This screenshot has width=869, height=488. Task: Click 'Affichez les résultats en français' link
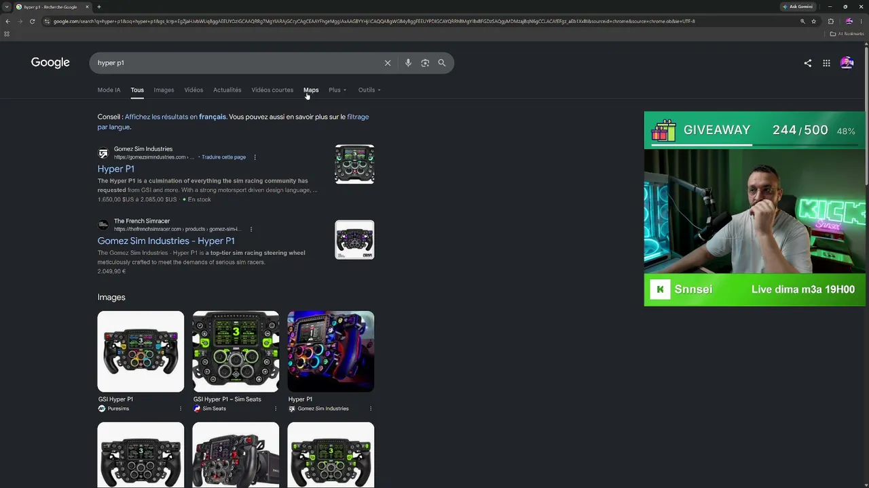[175, 117]
